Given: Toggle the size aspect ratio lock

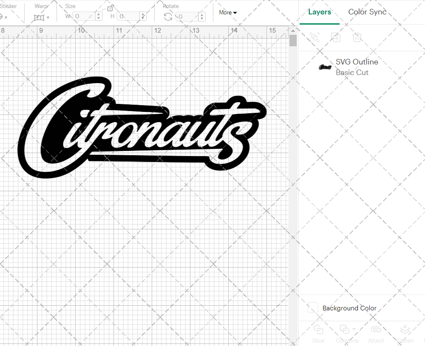Looking at the screenshot, I should coord(110,8).
